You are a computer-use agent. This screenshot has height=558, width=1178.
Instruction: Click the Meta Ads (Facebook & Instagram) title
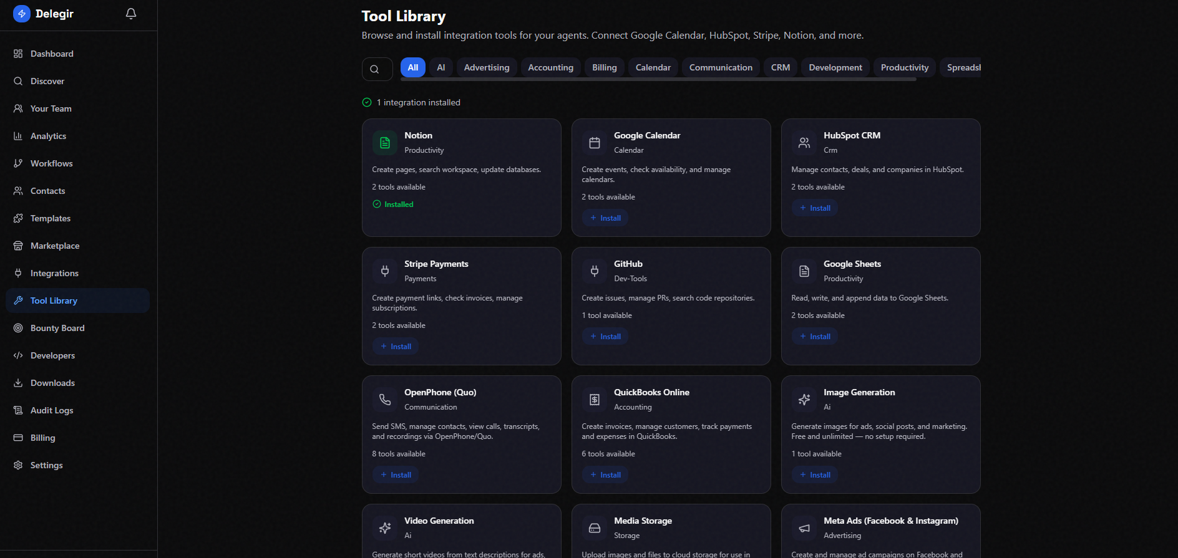(x=891, y=521)
